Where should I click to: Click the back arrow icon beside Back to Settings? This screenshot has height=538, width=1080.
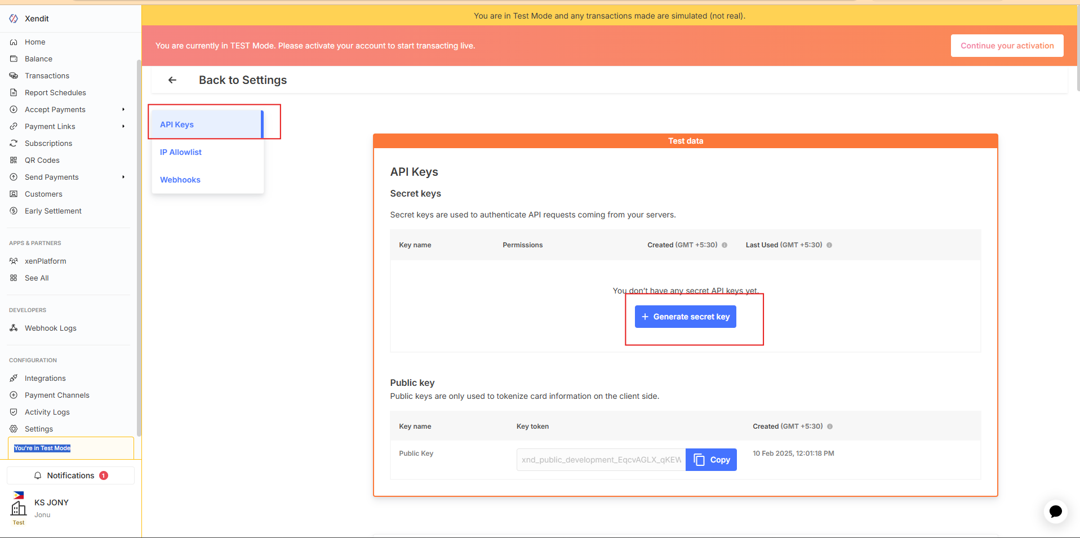(x=172, y=80)
